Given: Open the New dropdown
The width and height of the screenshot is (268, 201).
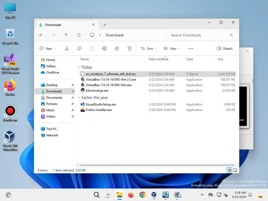Looking at the screenshot, I should coord(47,48).
